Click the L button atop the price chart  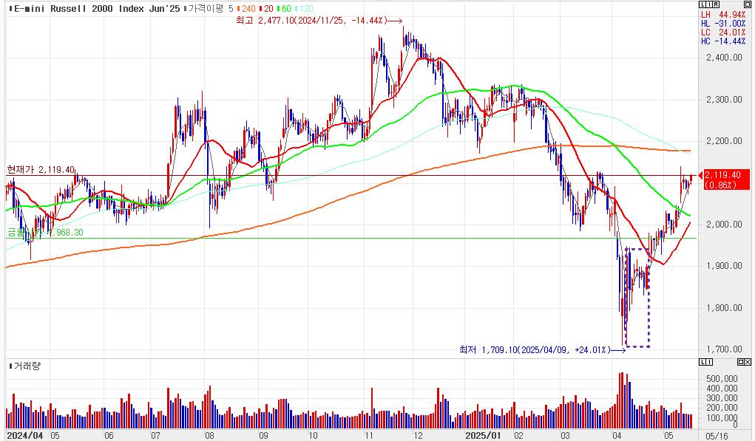click(x=702, y=6)
